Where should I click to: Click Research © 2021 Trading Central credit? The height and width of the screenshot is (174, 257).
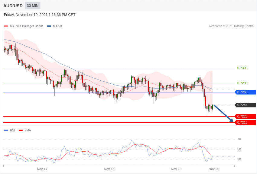pyautogui.click(x=232, y=26)
